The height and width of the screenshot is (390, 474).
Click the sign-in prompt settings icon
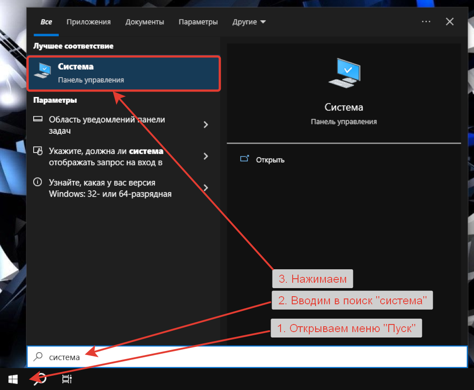38,151
